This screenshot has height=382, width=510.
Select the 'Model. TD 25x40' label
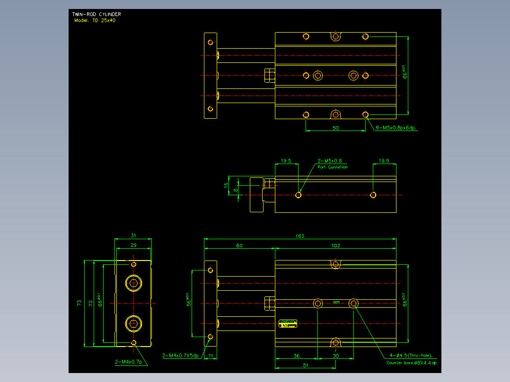(x=95, y=20)
